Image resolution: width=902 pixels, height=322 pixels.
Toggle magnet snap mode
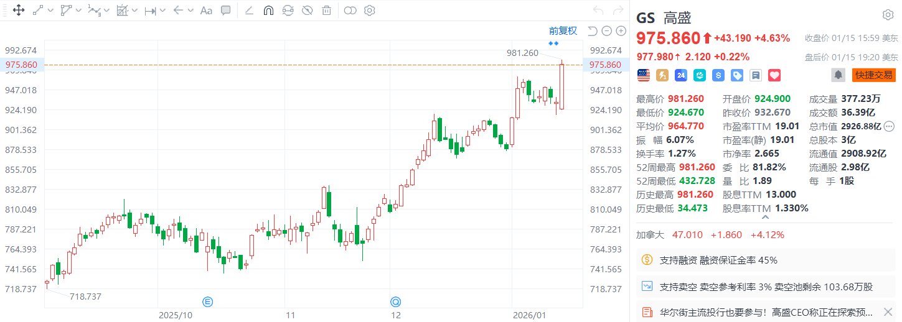pos(268,10)
